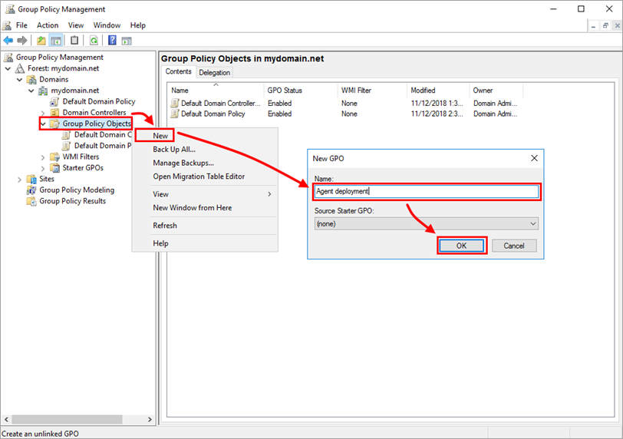Switch to the Delegation tab
Screen dimensions: 623x439
click(215, 73)
